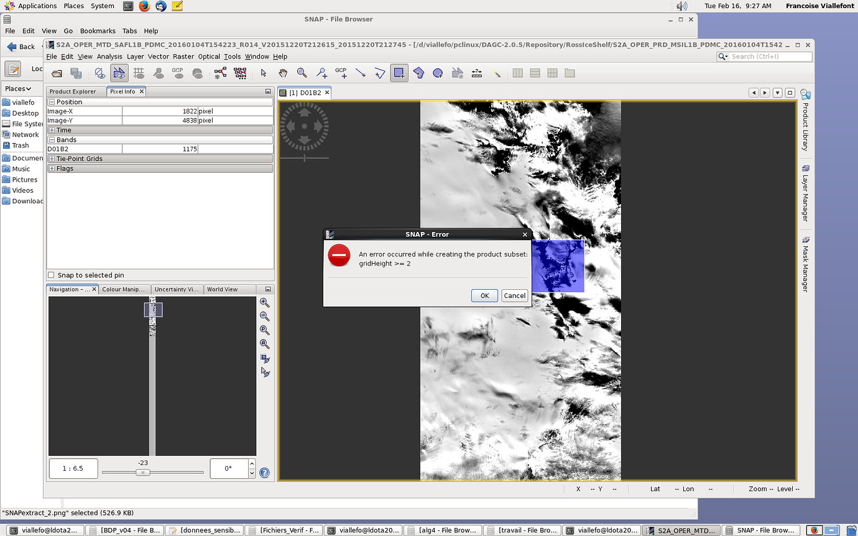Open the Layer Manager side panel
The image size is (858, 536).
[x=806, y=188]
